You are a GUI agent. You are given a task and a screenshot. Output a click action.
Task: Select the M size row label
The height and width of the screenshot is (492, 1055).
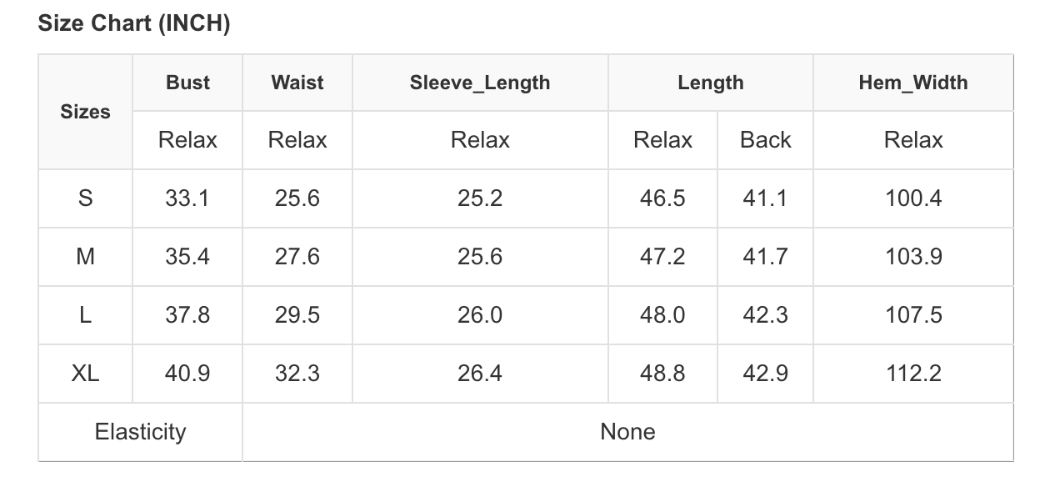pyautogui.click(x=85, y=257)
